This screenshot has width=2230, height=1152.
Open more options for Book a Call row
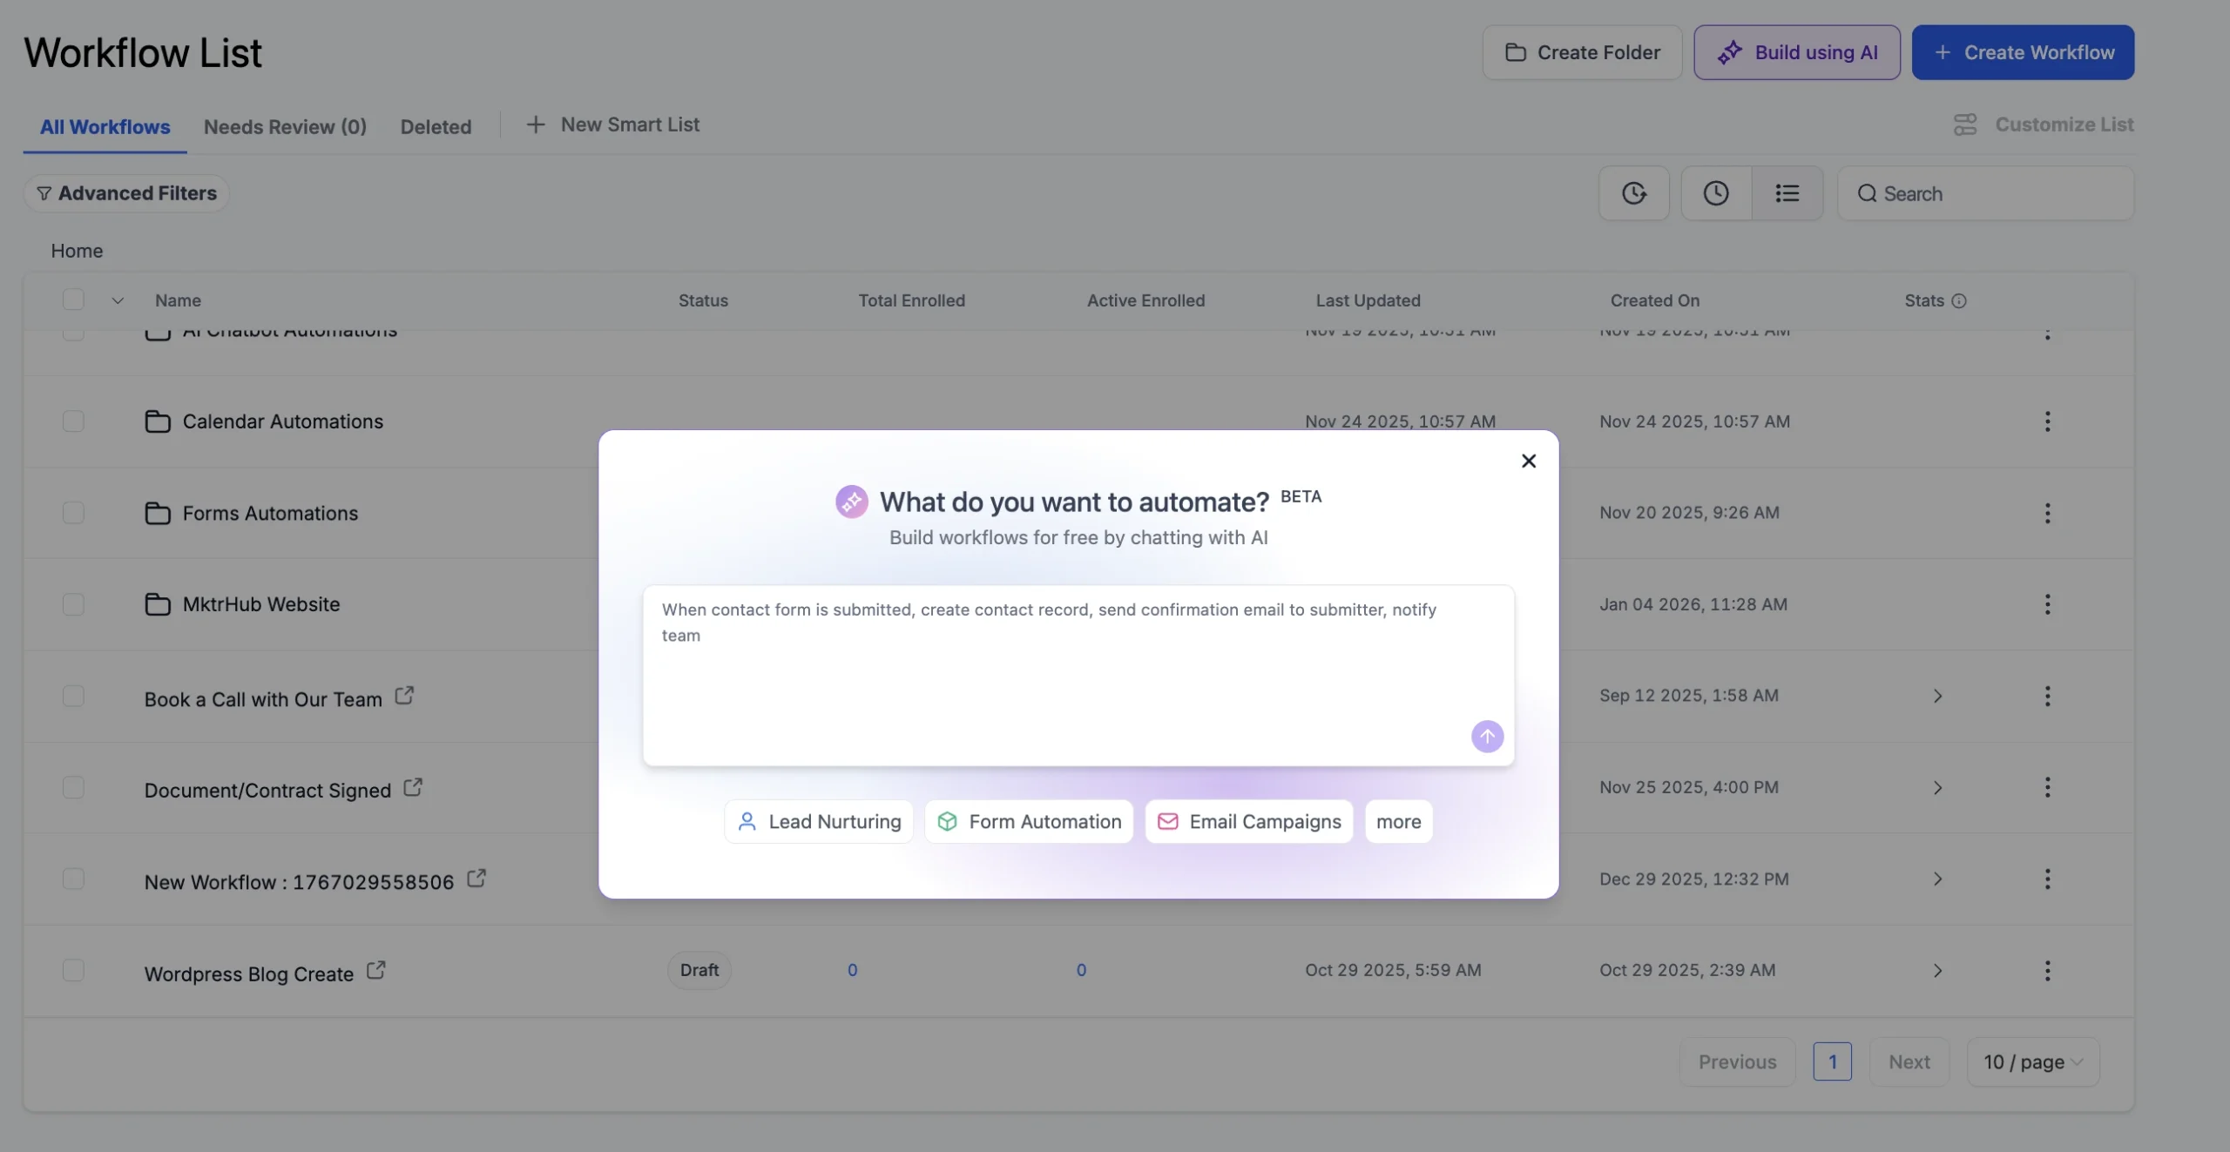pos(2047,696)
